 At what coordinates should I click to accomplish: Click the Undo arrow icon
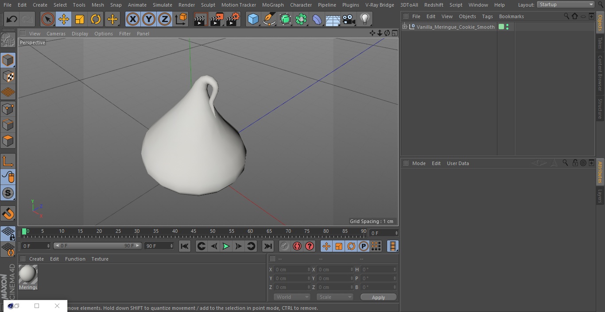click(12, 19)
